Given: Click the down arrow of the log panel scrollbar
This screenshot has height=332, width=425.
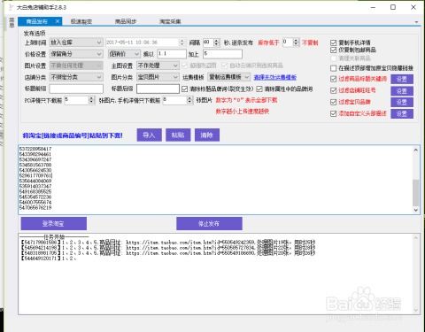Looking at the screenshot, I should point(415,310).
